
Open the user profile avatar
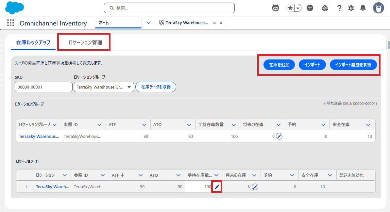[378, 8]
